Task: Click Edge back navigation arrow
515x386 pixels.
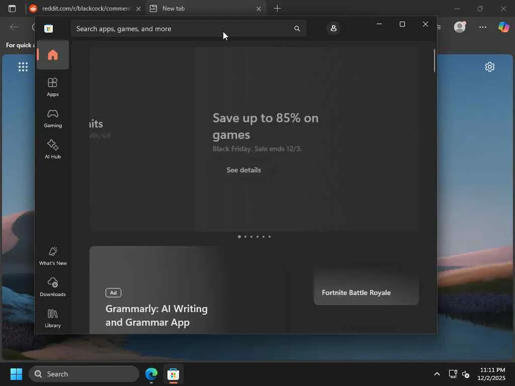Action: pos(14,27)
